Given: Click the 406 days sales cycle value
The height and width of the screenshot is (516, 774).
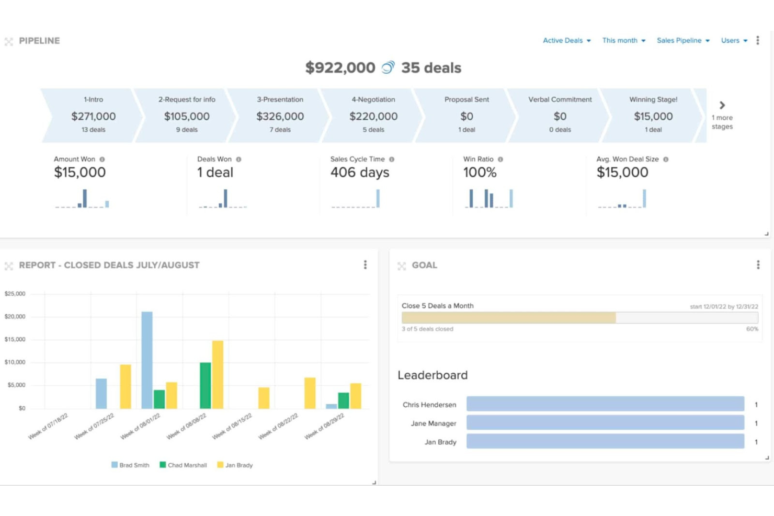Looking at the screenshot, I should coord(360,173).
